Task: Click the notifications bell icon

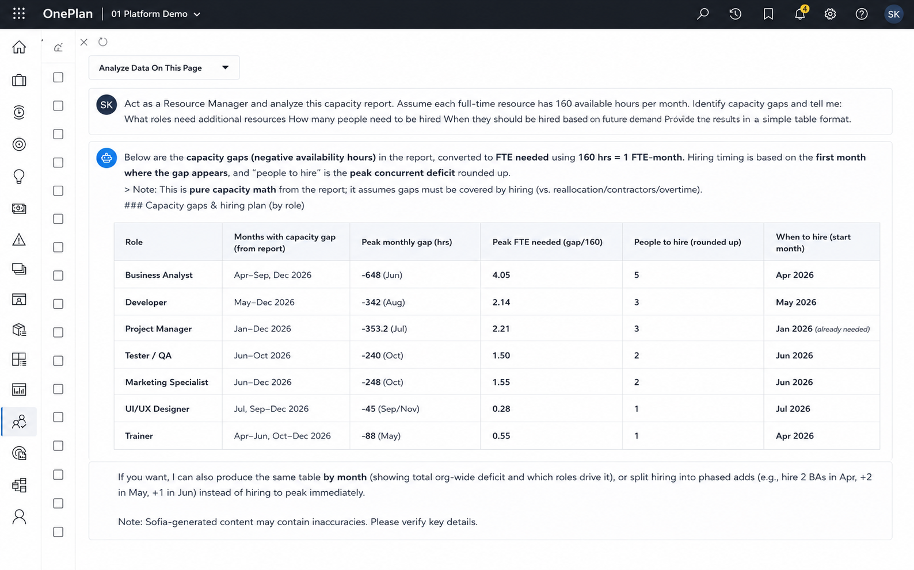Action: click(x=800, y=14)
